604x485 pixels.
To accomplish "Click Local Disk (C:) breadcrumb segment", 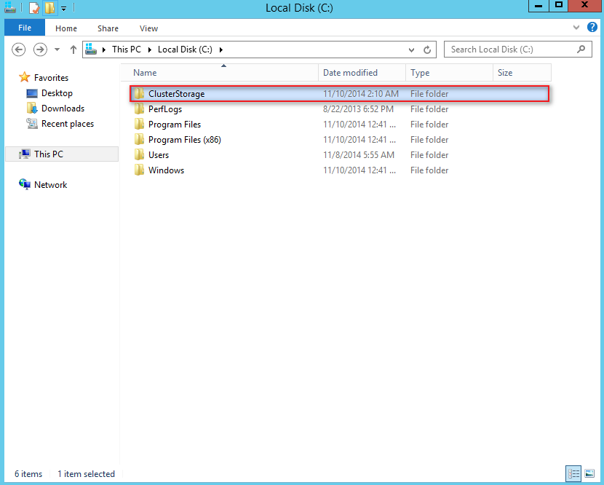I will coord(185,50).
